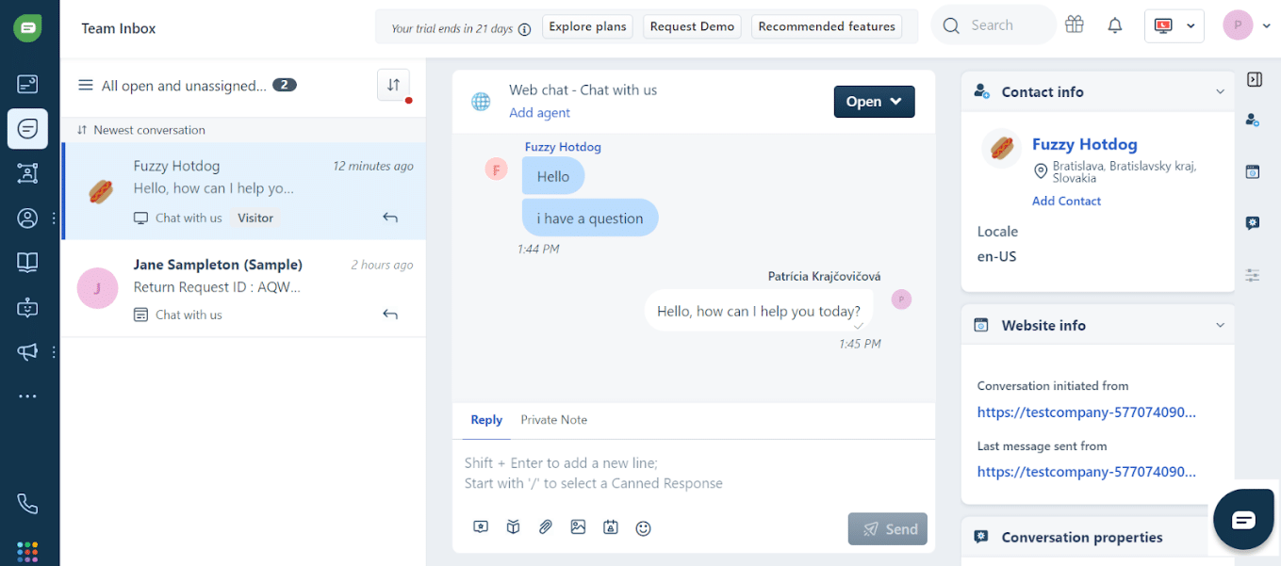Screen dimensions: 1281x566
Task: Open the notifications bell
Action: click(1115, 25)
